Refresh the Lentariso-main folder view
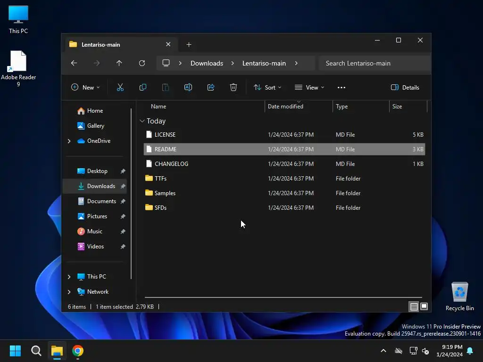This screenshot has width=483, height=362. (142, 63)
